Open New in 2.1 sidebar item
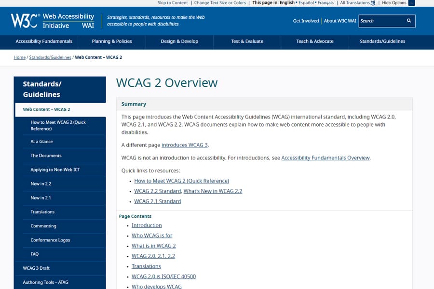This screenshot has height=289, width=434. coord(64,198)
